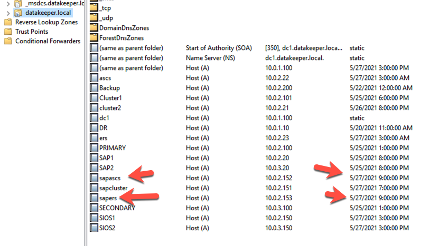429x246 pixels.
Task: Click timestamp 5/20/2021 11:00:00 AM
Action: click(381, 128)
